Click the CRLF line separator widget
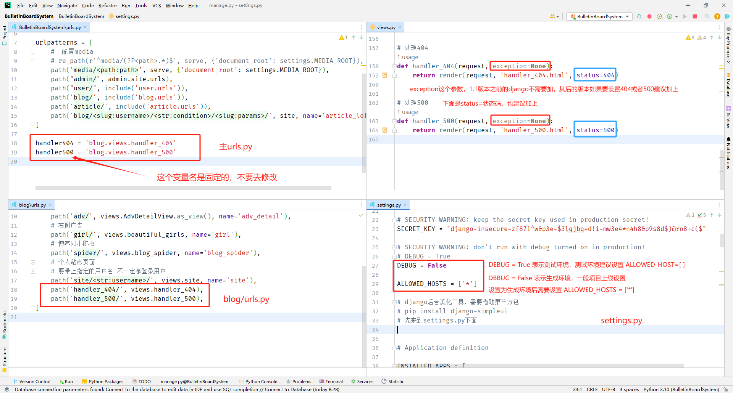This screenshot has height=393, width=733. click(592, 389)
